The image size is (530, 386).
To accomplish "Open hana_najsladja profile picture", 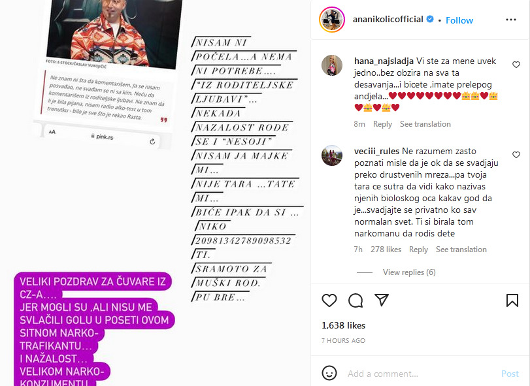I will click(332, 65).
